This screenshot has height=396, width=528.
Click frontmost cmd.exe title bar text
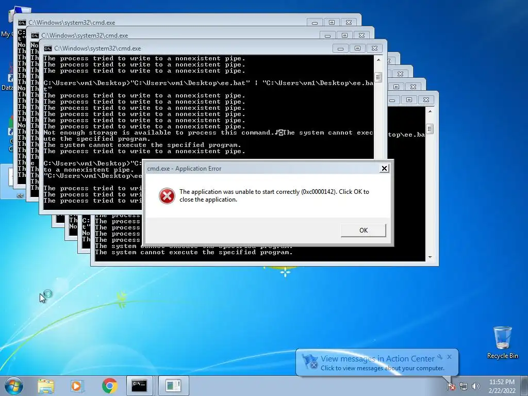[97, 48]
